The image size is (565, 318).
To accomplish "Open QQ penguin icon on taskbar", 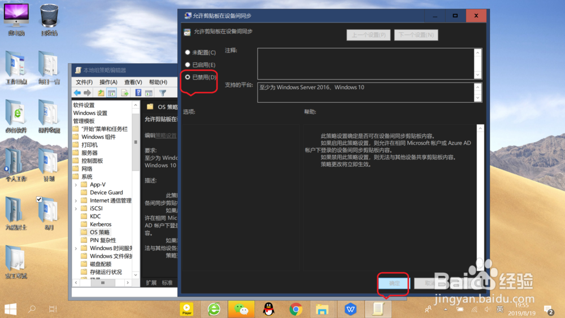I will [x=268, y=309].
